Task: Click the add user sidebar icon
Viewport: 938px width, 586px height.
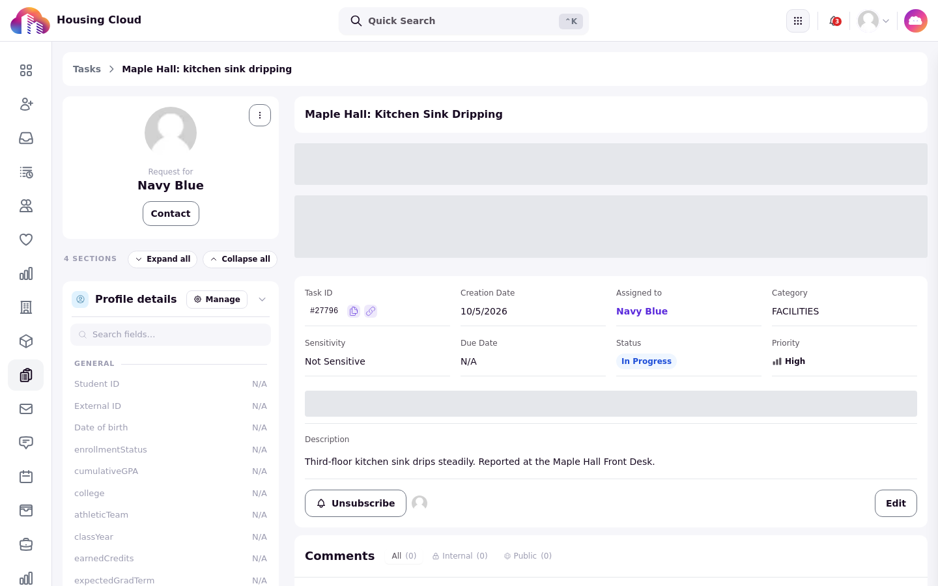Action: pos(26,104)
